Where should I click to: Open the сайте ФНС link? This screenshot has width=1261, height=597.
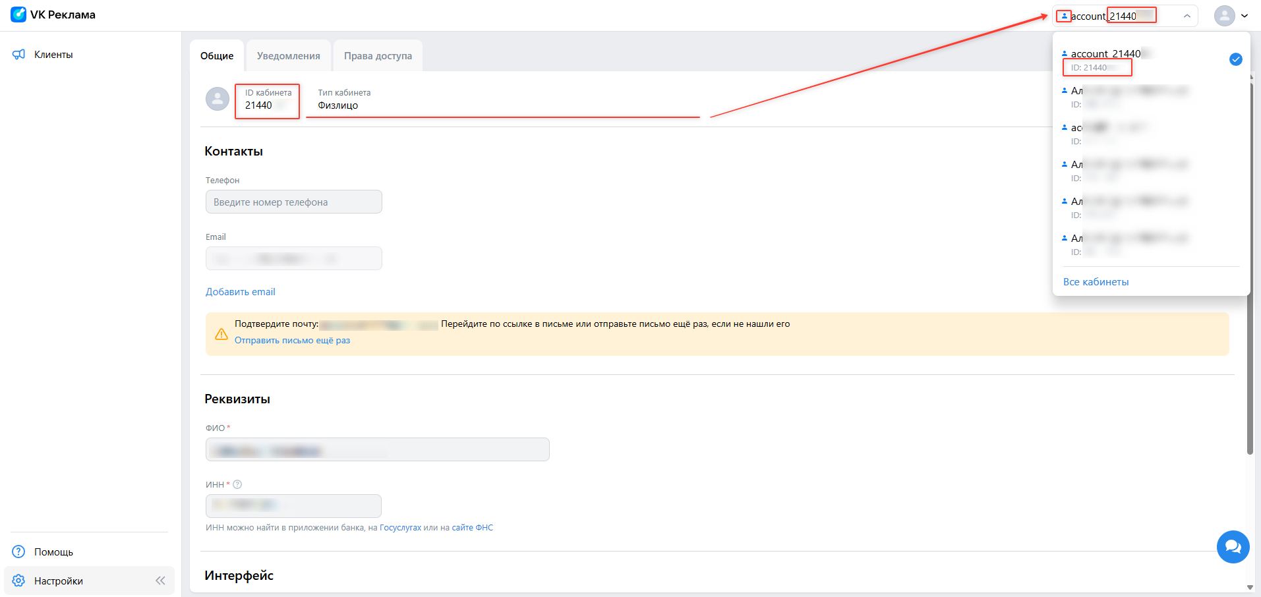click(473, 528)
